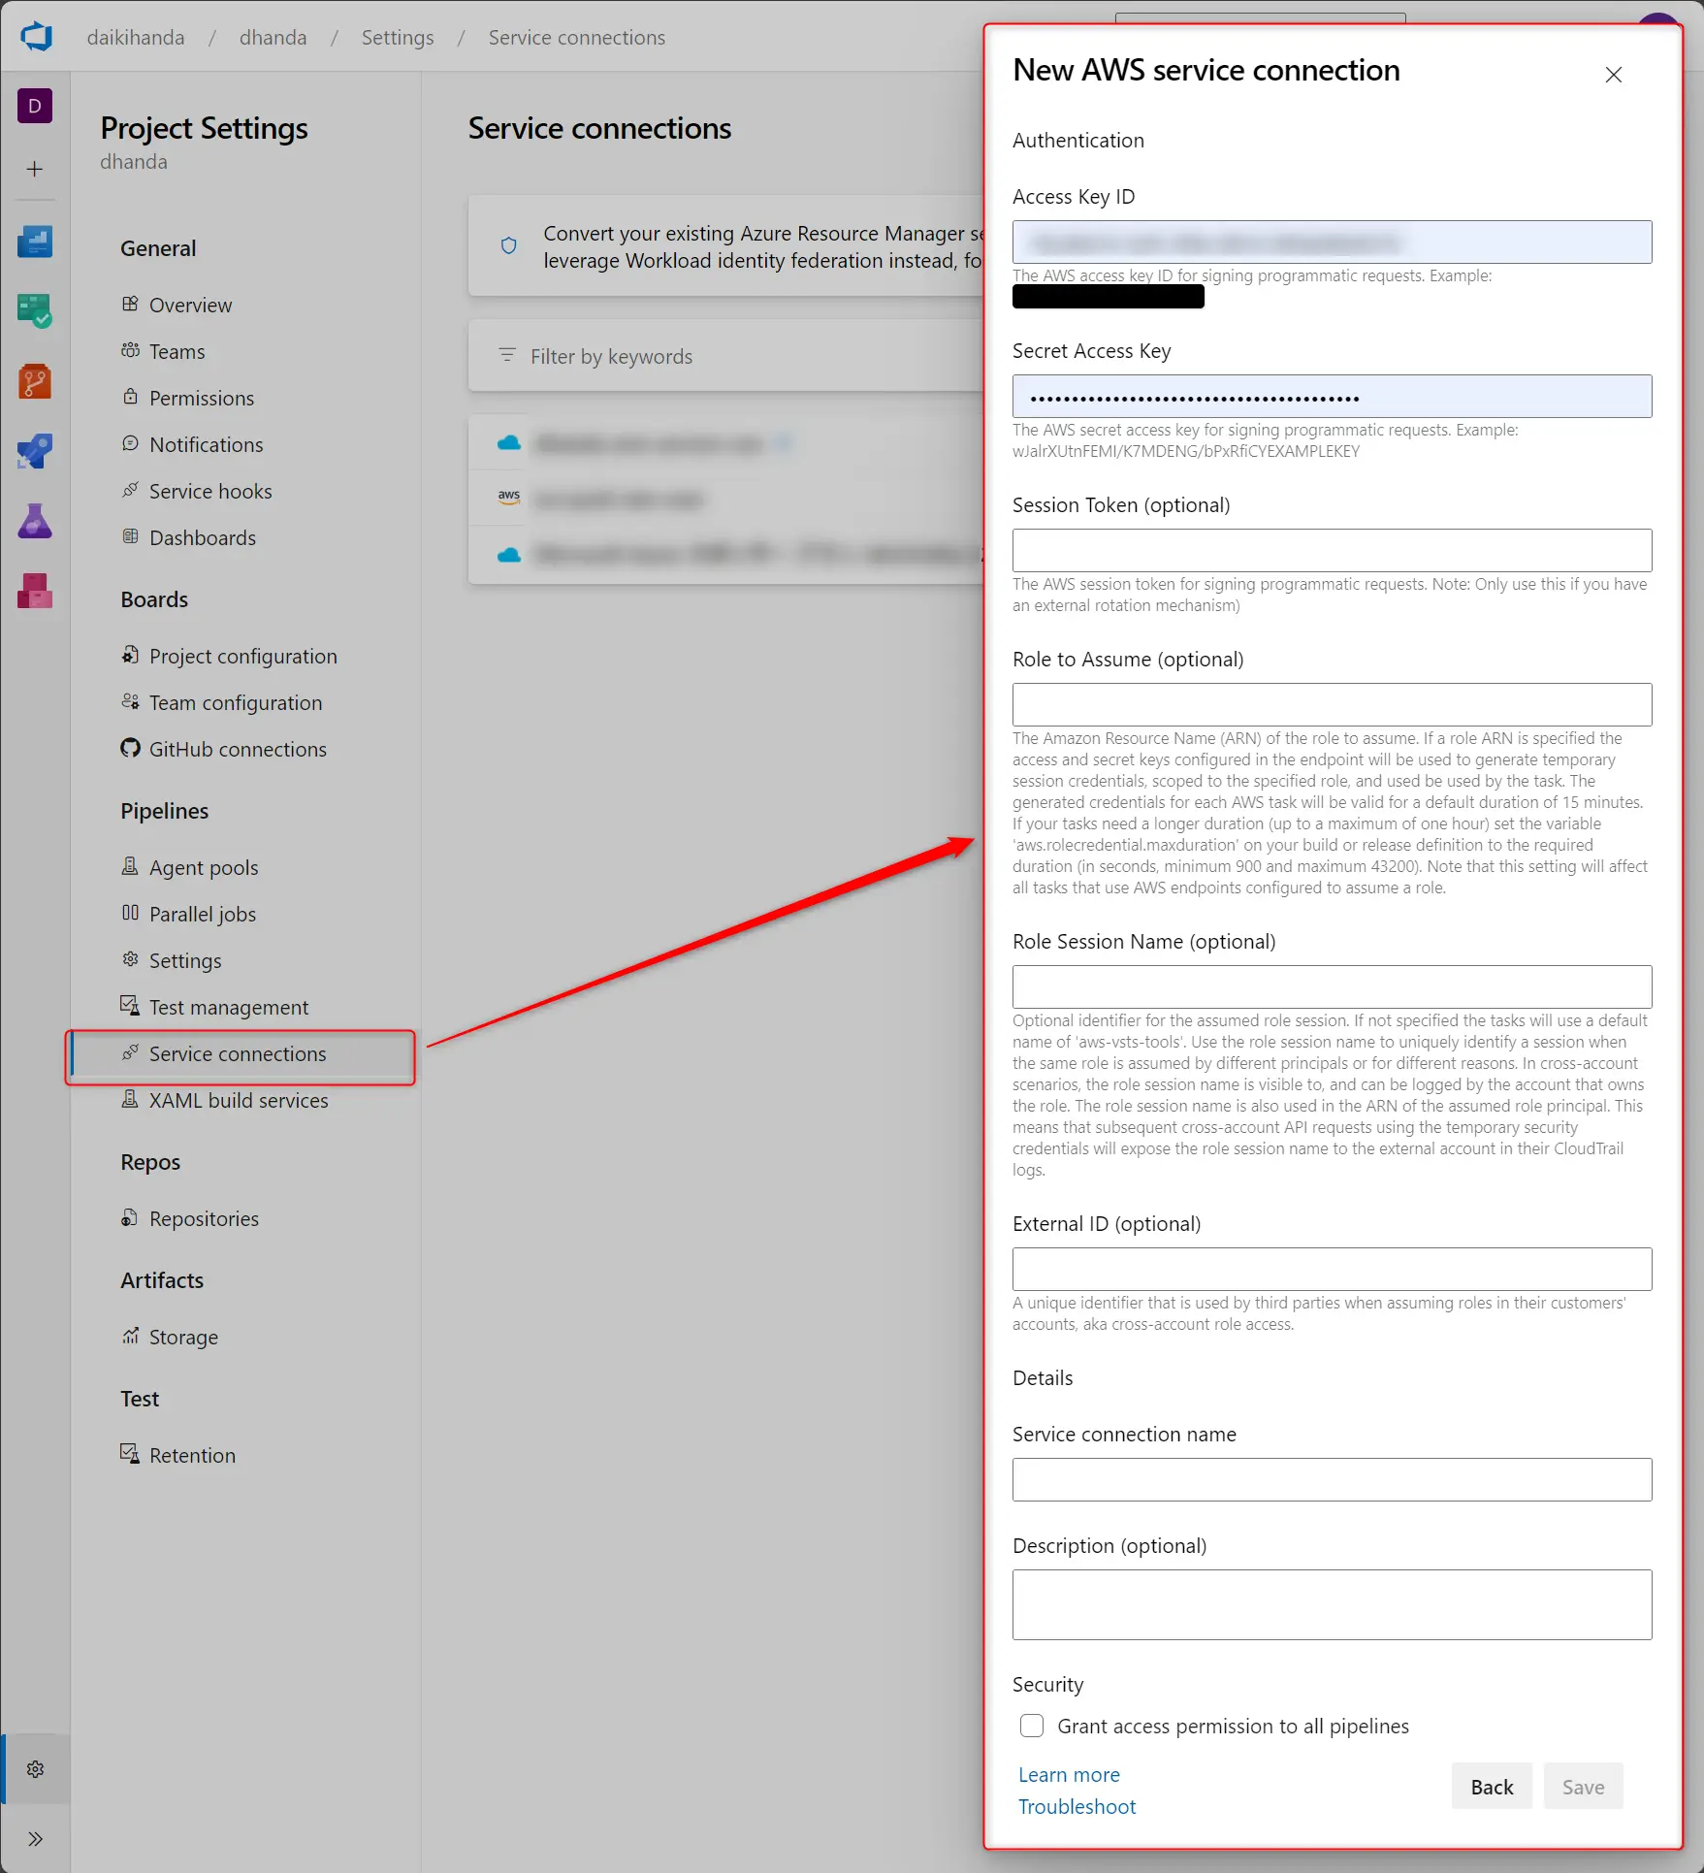The height and width of the screenshot is (1873, 1704).
Task: Click Service connections breadcrumb link
Action: coord(577,37)
